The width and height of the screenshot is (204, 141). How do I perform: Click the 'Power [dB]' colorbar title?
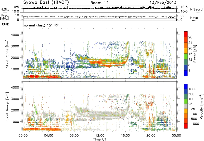(195, 54)
